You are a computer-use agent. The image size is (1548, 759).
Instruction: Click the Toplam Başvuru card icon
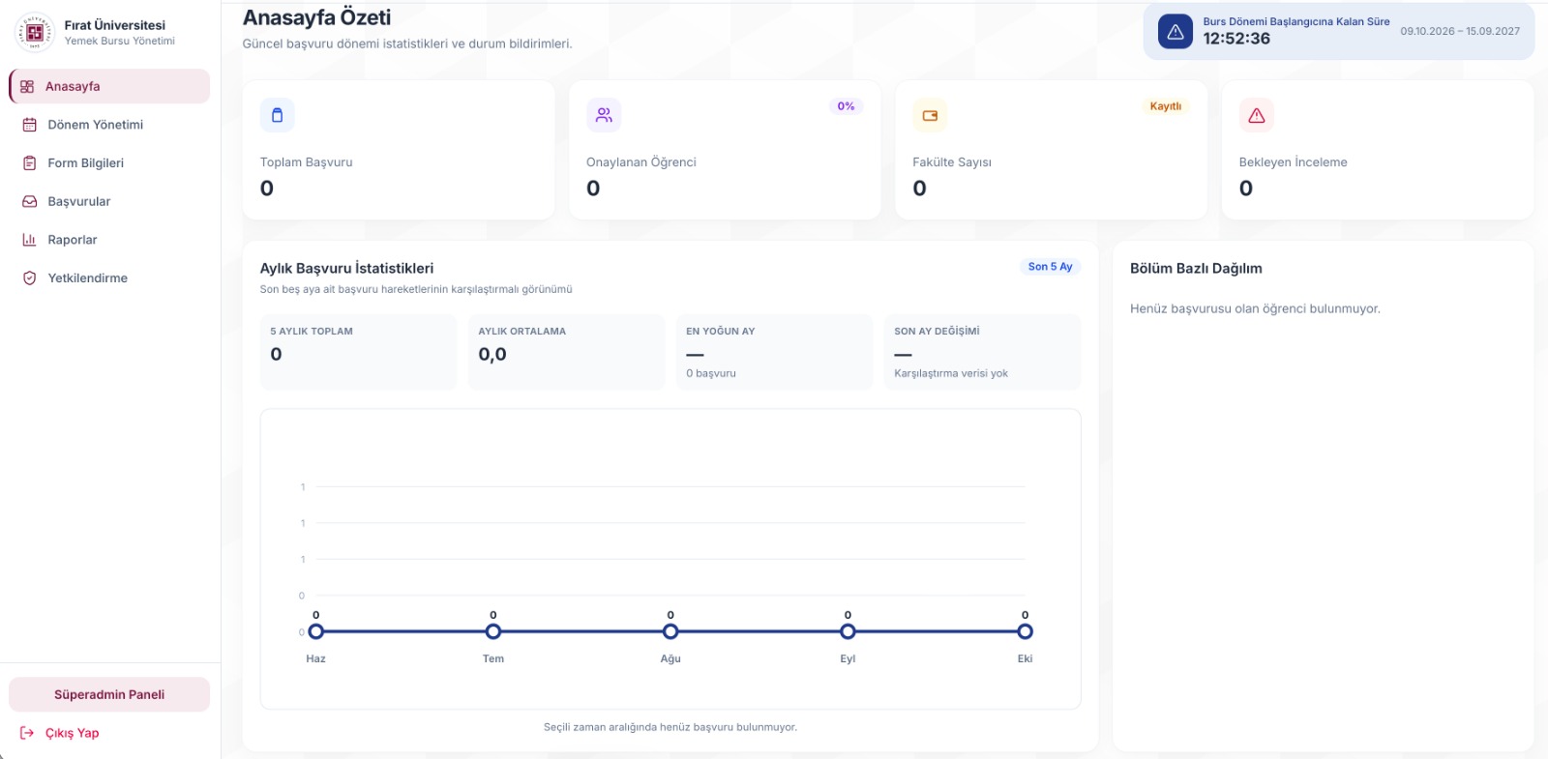pyautogui.click(x=278, y=115)
